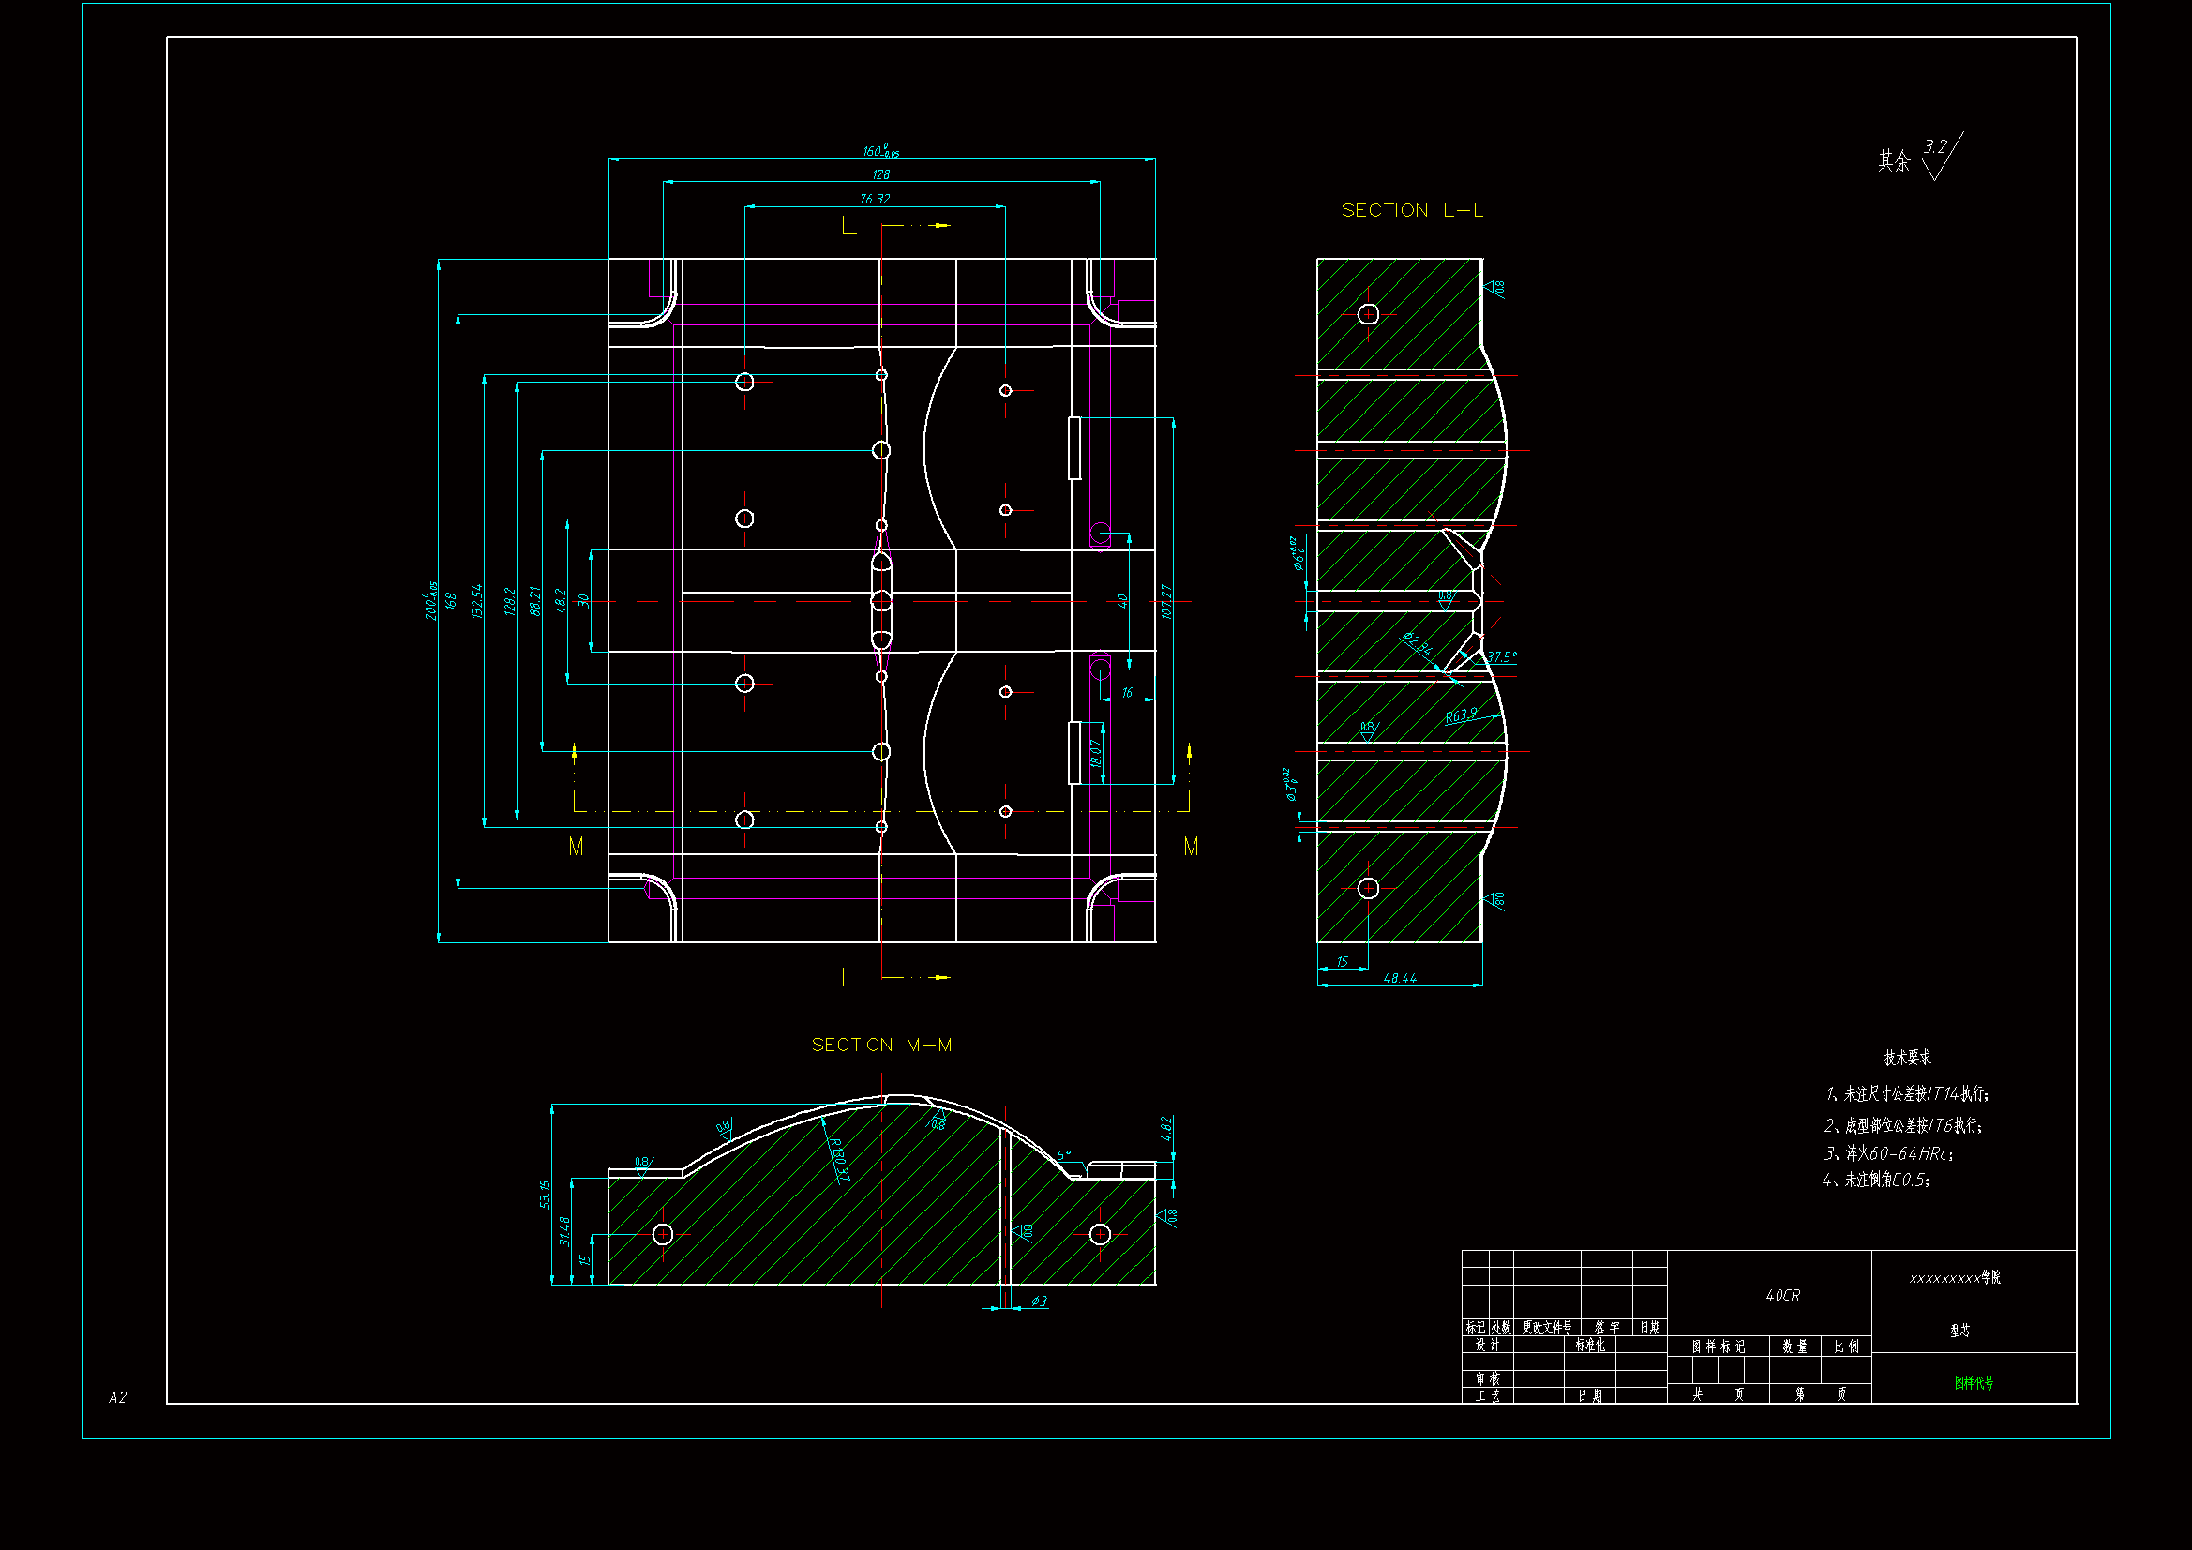Select the 76.32 dimension text
The width and height of the screenshot is (2192, 1550).
click(x=874, y=200)
